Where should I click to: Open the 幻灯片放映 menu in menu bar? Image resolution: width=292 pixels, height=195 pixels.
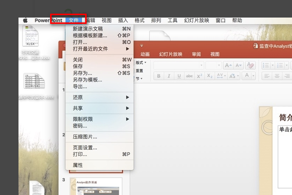[197, 20]
